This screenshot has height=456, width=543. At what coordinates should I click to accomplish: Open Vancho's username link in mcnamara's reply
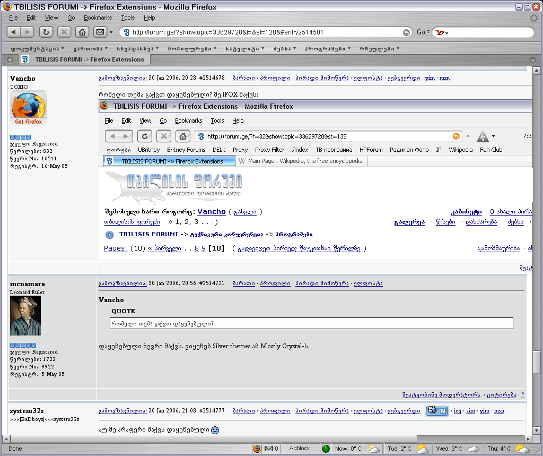click(x=112, y=300)
